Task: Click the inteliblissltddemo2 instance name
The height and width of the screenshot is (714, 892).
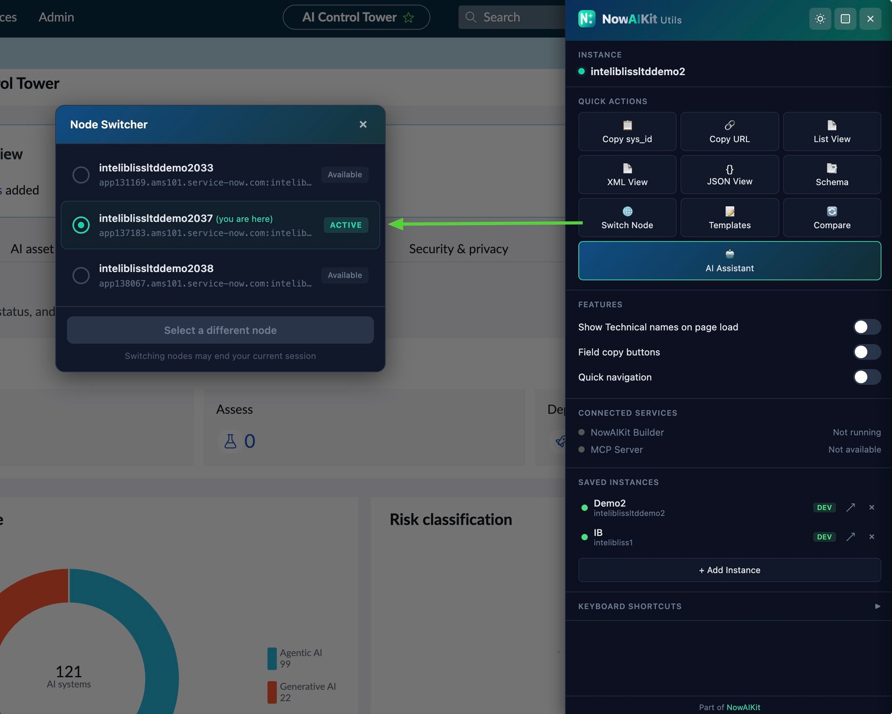Action: (638, 71)
